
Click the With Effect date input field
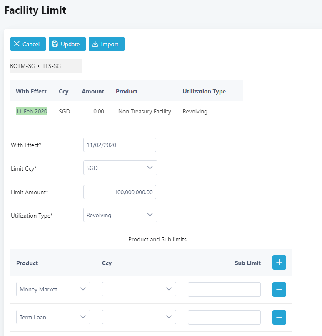(x=120, y=145)
